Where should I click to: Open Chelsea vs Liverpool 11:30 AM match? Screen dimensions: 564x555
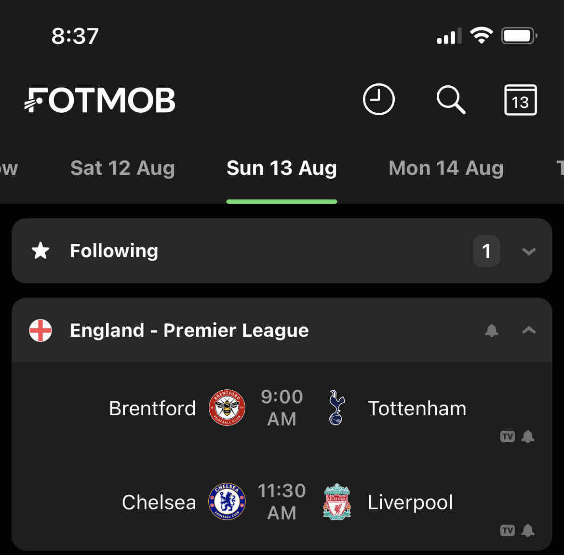pos(282,502)
